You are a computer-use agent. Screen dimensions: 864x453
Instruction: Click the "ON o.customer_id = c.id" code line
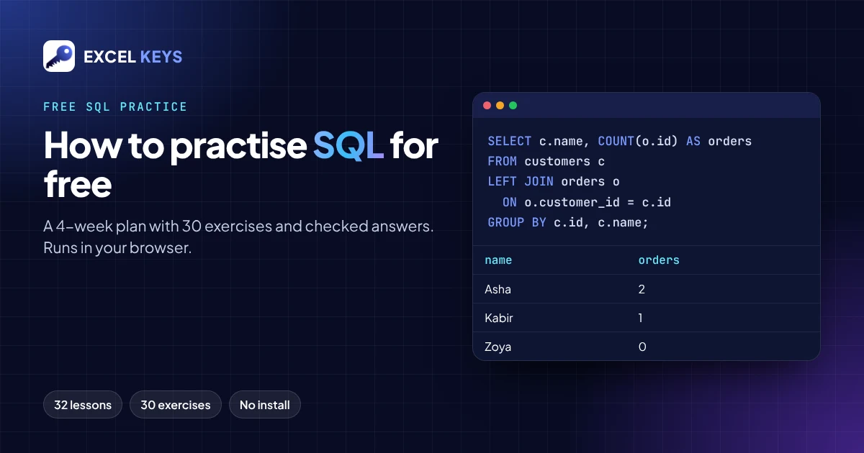coord(587,203)
